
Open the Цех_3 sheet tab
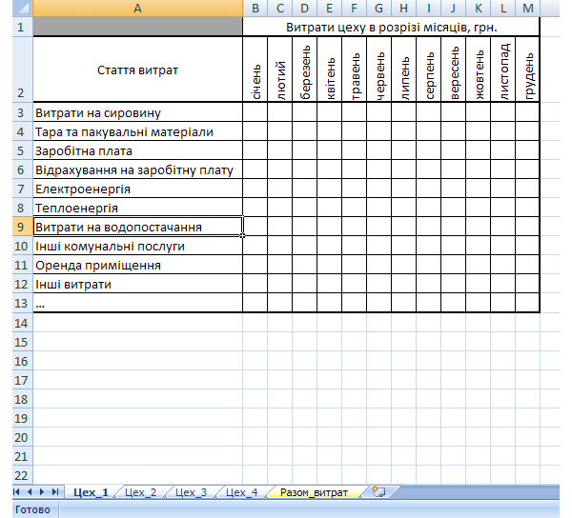[192, 492]
